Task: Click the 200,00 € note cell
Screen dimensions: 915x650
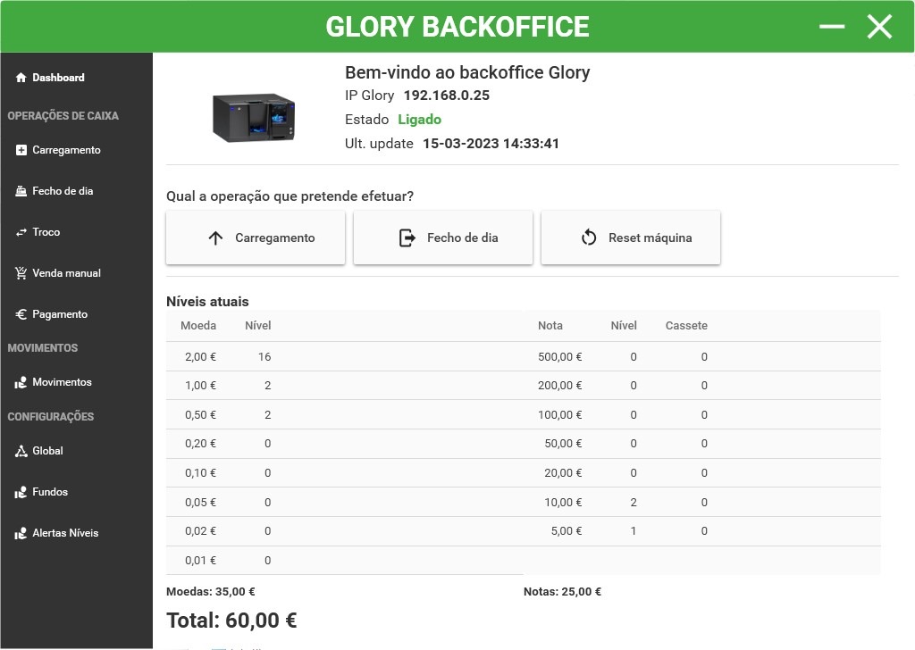Action: [x=559, y=386]
